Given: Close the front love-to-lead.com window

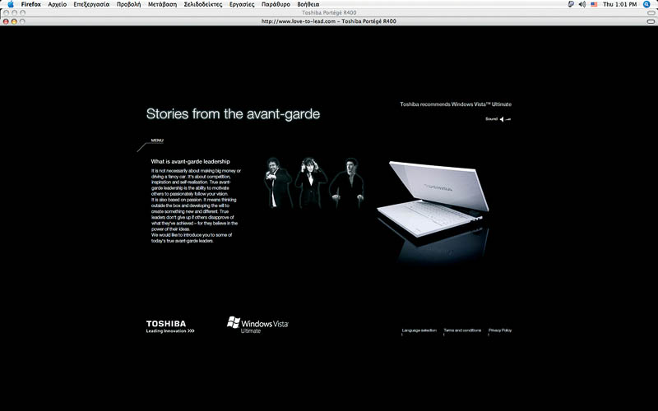Looking at the screenshot, I should tap(6, 21).
